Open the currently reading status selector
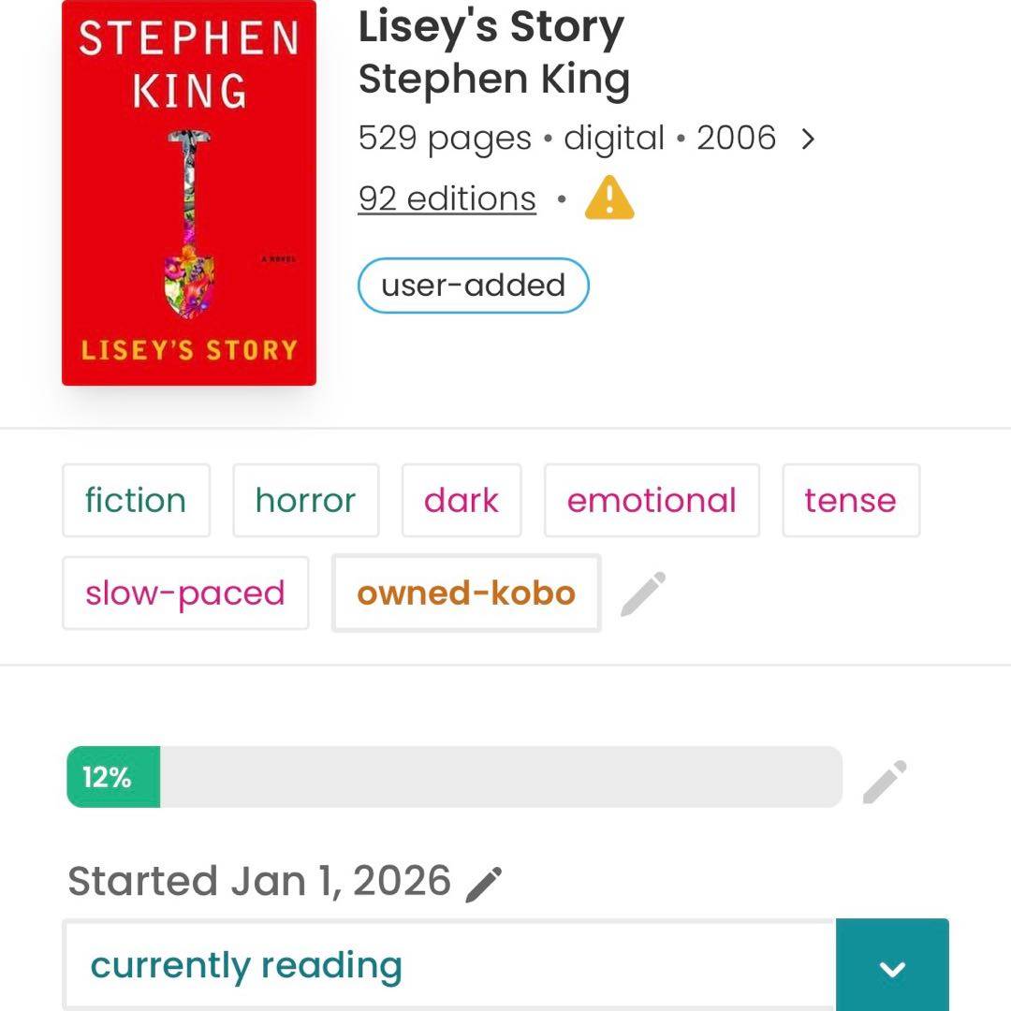This screenshot has height=1011, width=1011. 449,966
